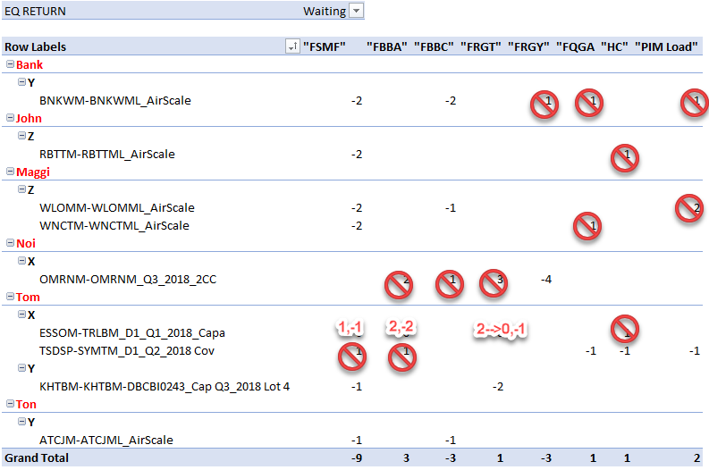This screenshot has height=470, width=709.
Task: Select the ATCJM-ATCJML_AirScale row label
Action: (106, 440)
